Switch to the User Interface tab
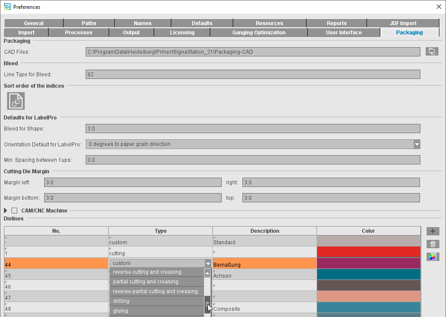This screenshot has width=446, height=317. click(344, 32)
